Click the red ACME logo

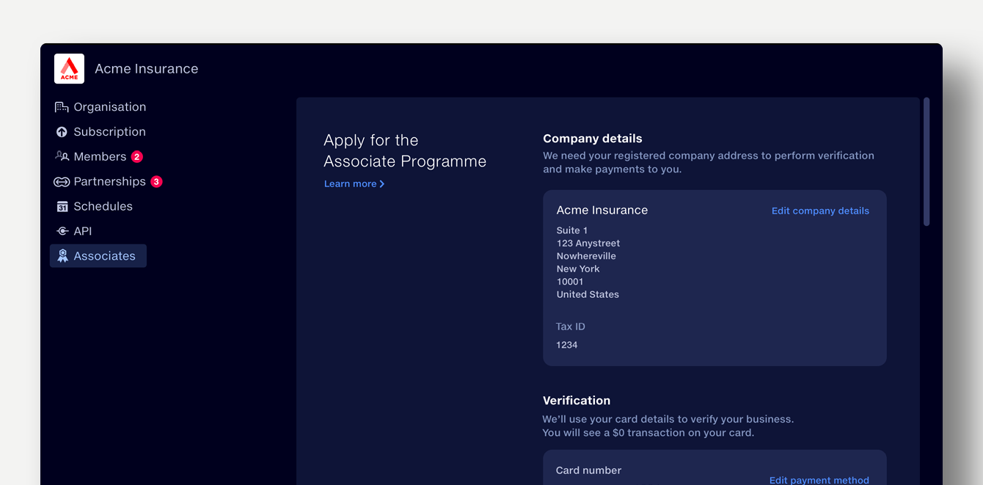click(69, 69)
